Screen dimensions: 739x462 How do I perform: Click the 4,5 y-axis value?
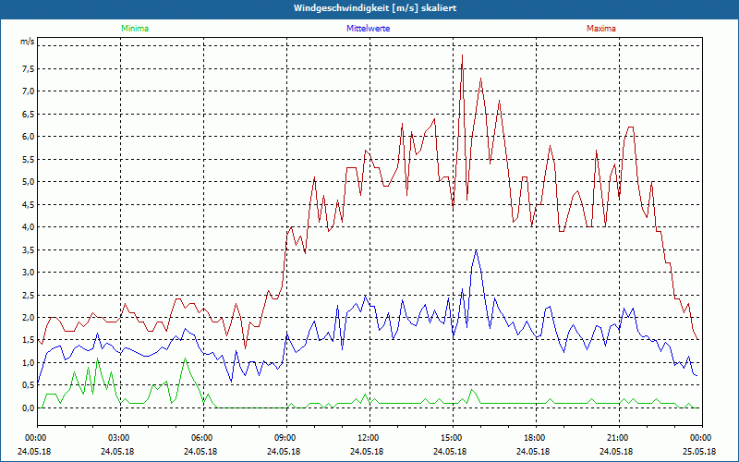(29, 204)
